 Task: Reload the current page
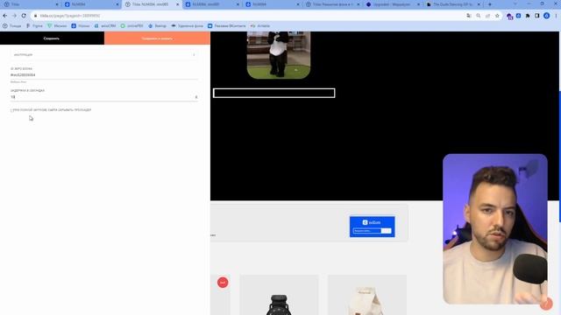[24, 16]
